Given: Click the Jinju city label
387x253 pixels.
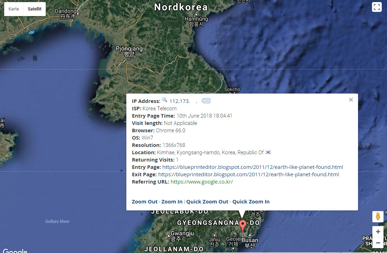Looking at the screenshot, I should point(215,242).
